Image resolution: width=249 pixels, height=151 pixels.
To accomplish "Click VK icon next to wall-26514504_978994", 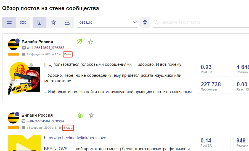I will pos(23,121).
